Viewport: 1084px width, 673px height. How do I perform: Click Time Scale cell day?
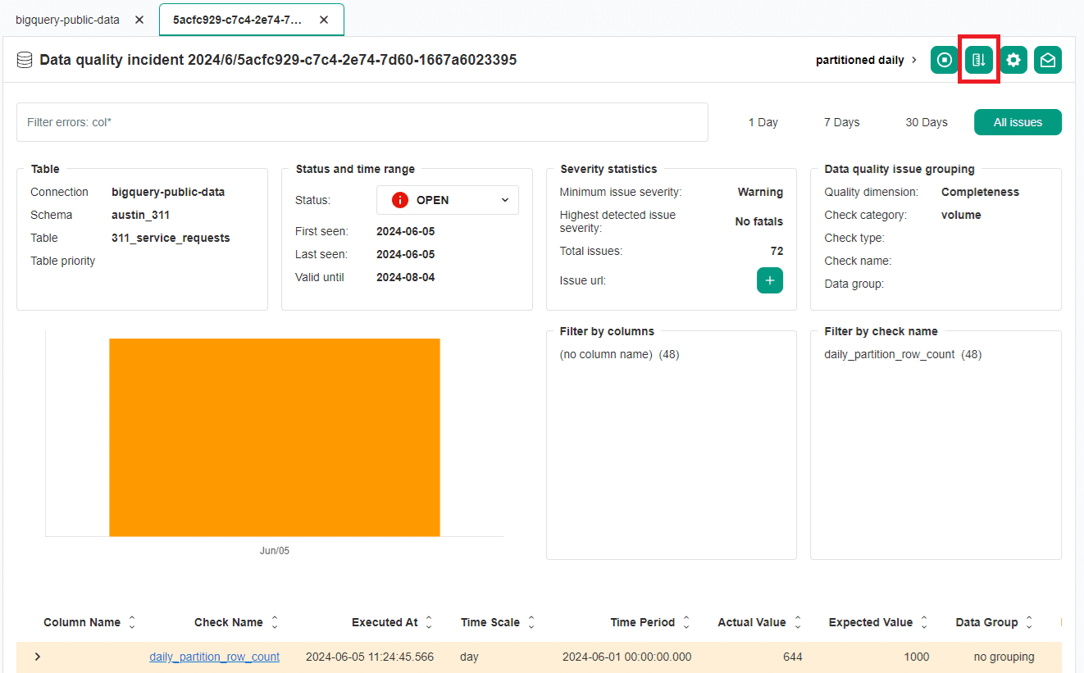pyautogui.click(x=469, y=657)
